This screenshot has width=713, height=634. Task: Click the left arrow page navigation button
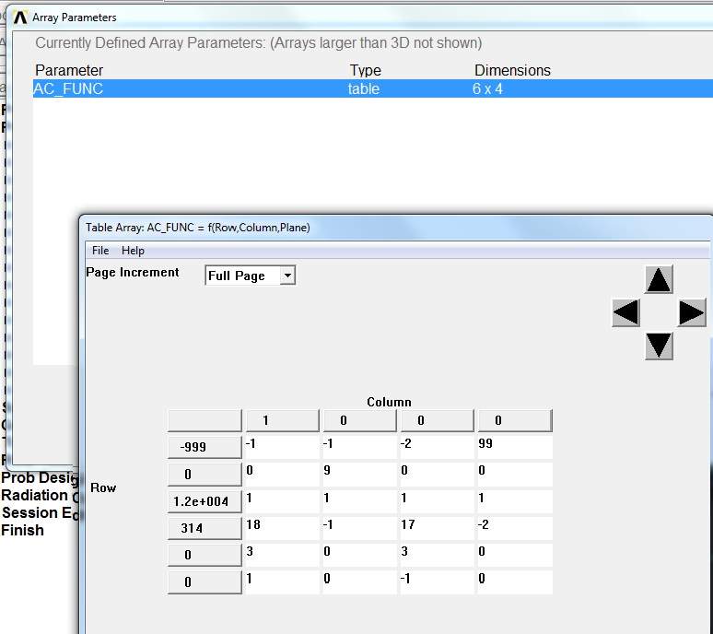pos(625,312)
